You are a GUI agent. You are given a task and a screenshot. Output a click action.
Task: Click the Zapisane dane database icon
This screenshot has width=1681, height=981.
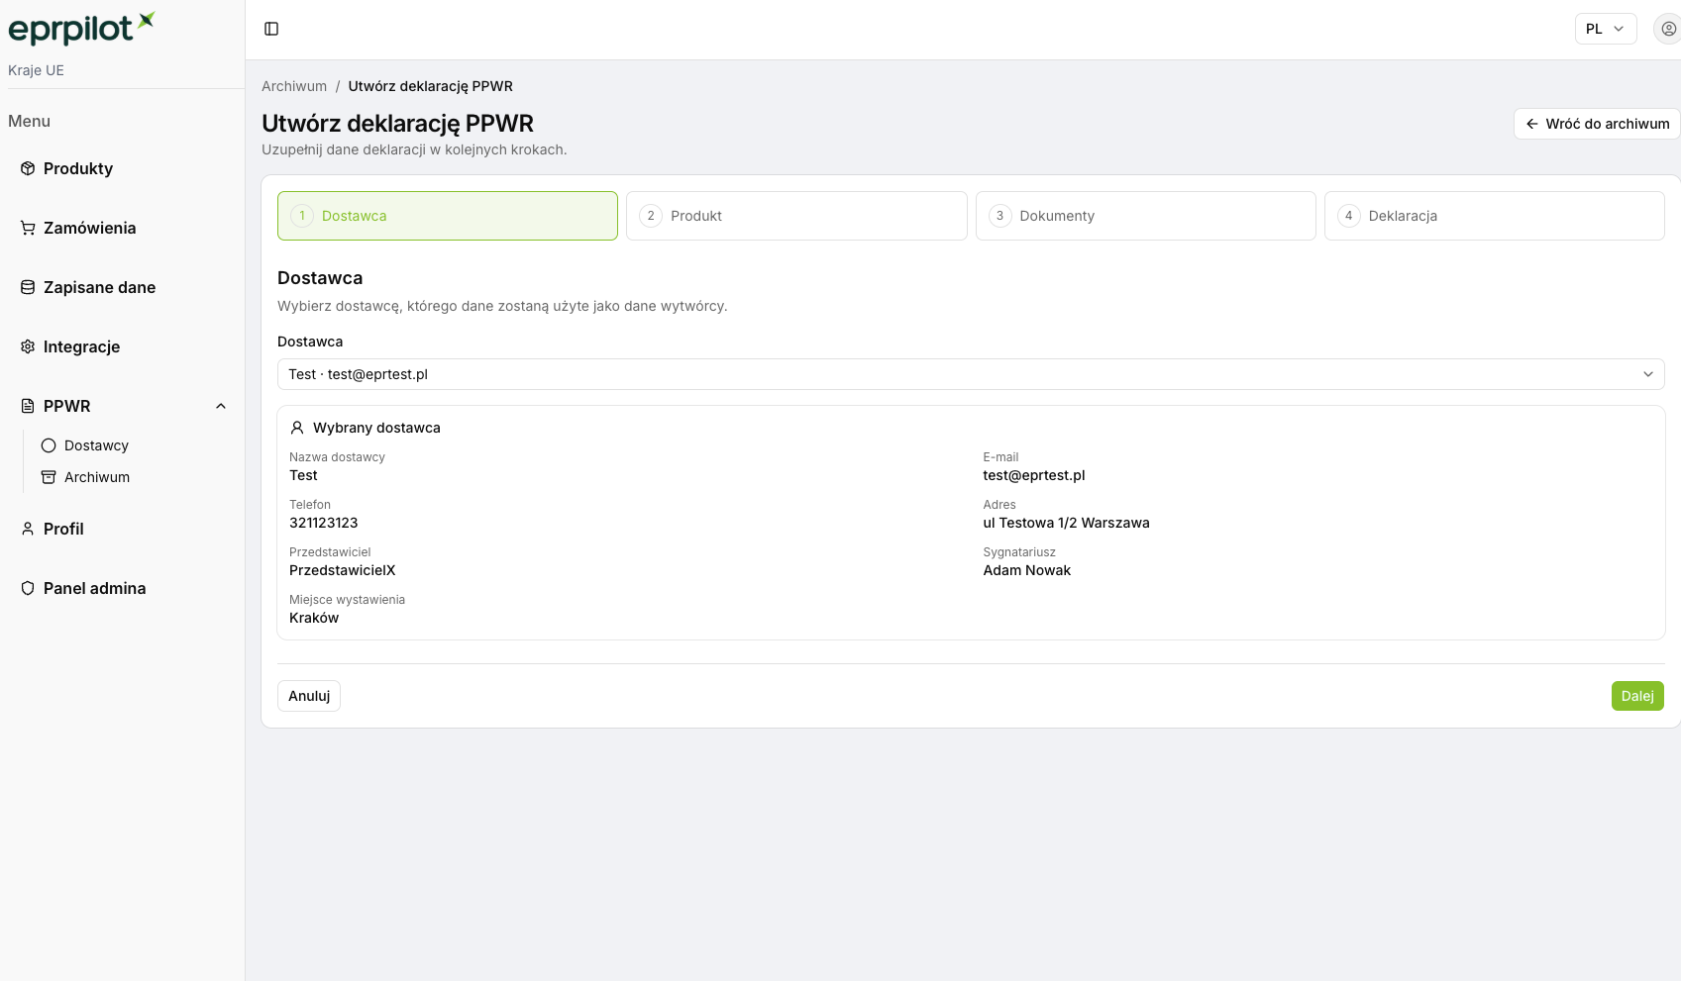(28, 287)
